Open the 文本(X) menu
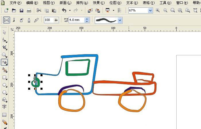Screen dimensions: 201x129 132,3
